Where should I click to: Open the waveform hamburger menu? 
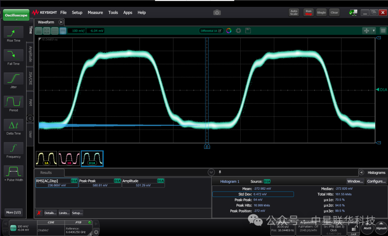click(x=383, y=30)
